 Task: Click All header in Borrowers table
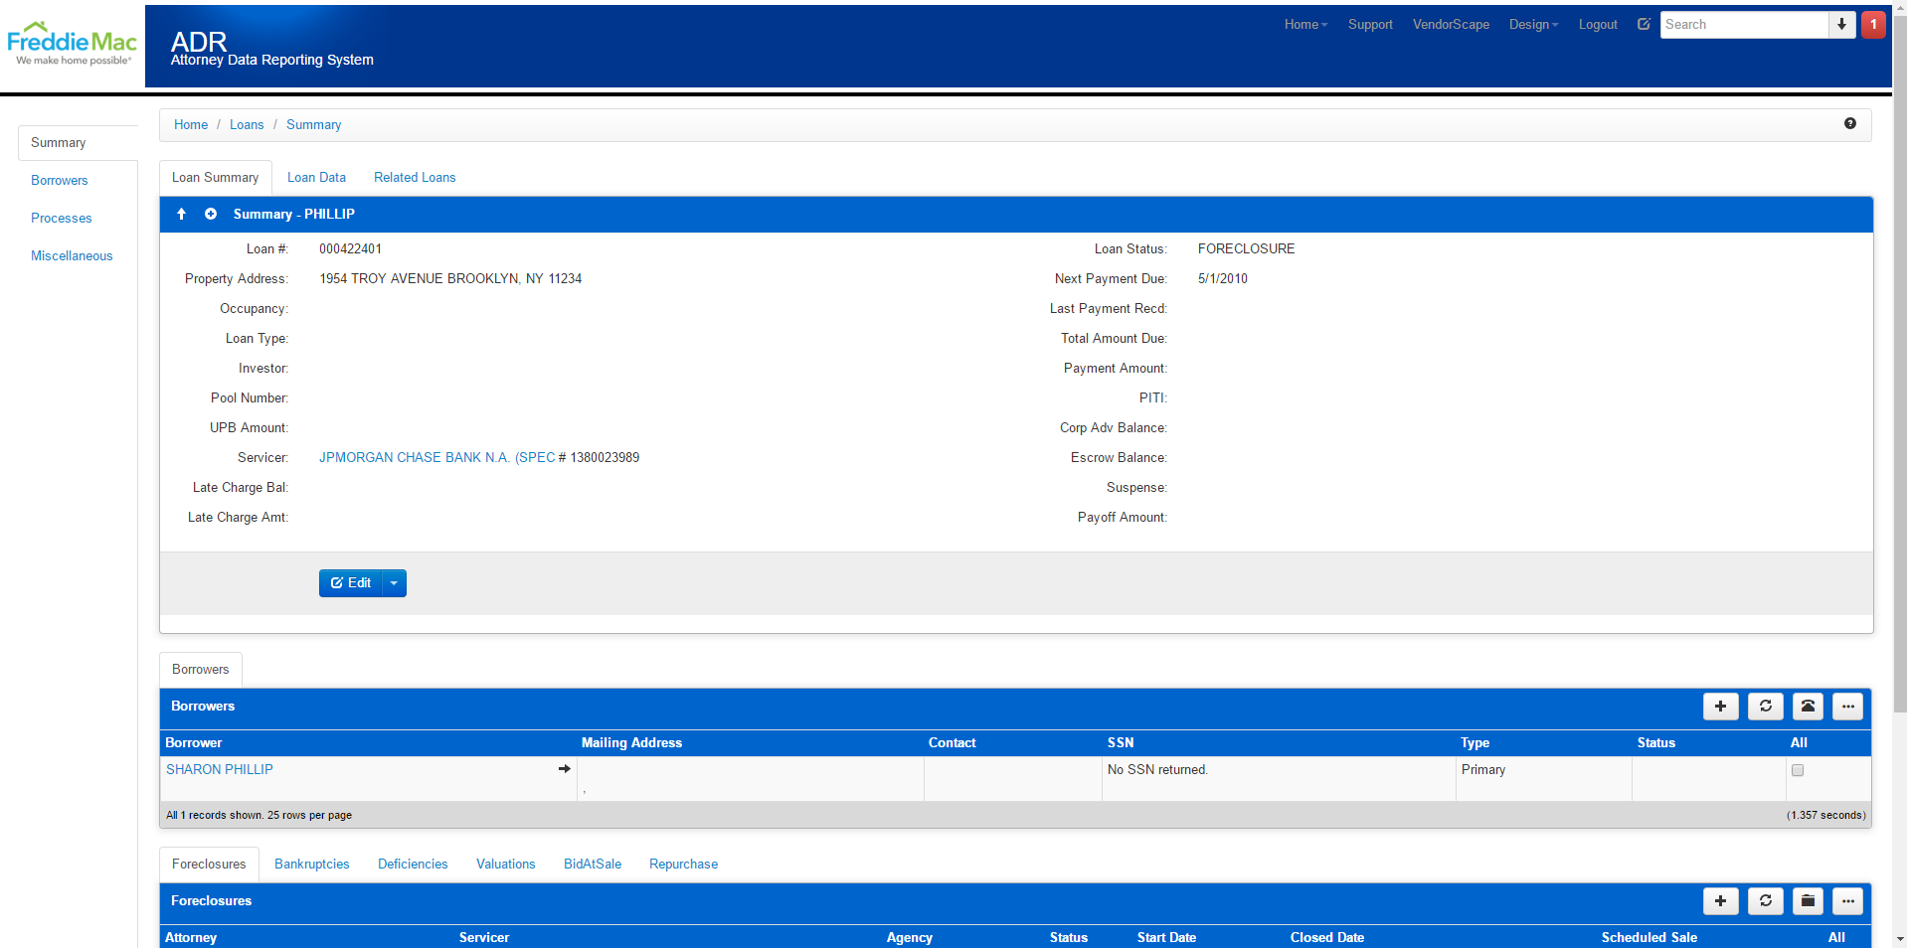click(x=1799, y=743)
